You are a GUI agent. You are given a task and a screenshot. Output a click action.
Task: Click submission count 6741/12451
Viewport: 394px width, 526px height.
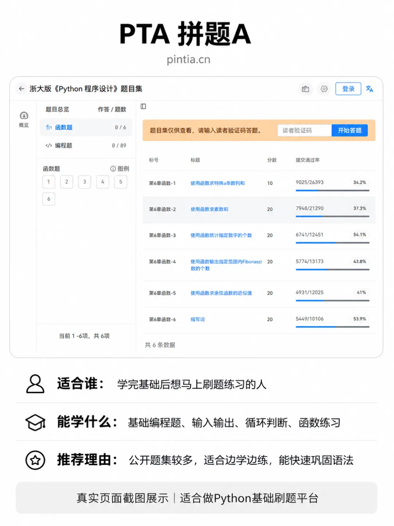pos(309,235)
